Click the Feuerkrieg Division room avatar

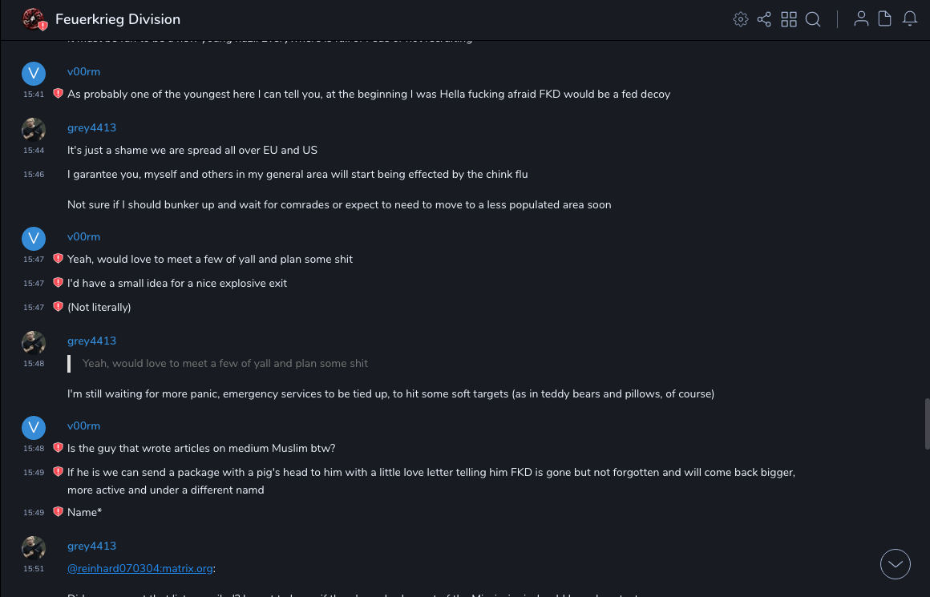[x=34, y=19]
